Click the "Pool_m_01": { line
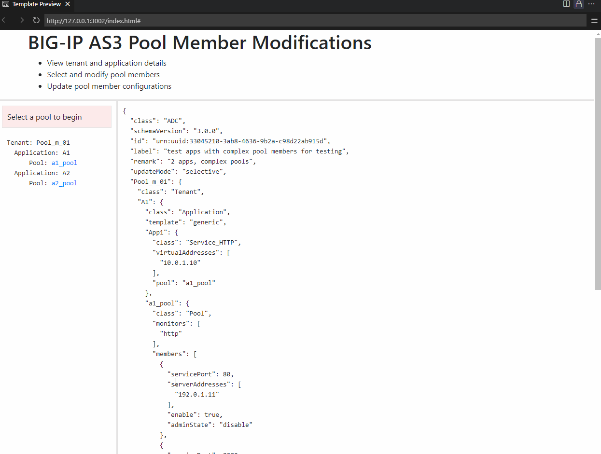This screenshot has width=601, height=454. tap(156, 182)
